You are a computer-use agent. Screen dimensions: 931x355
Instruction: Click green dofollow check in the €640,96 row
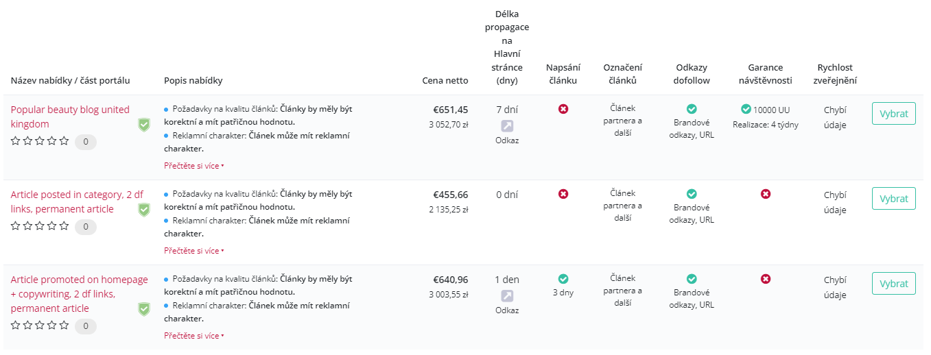pos(692,279)
